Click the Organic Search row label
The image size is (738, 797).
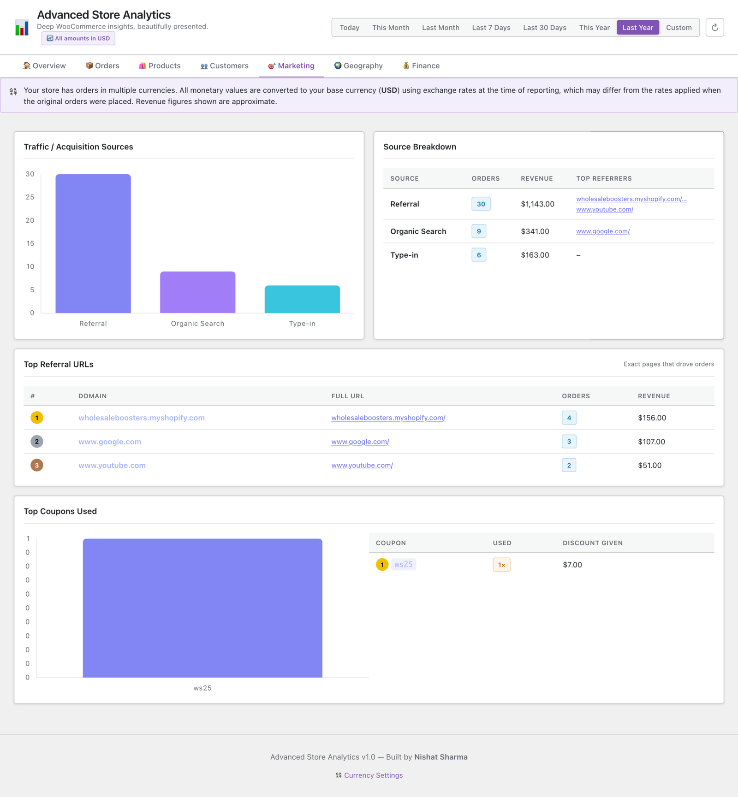tap(418, 231)
